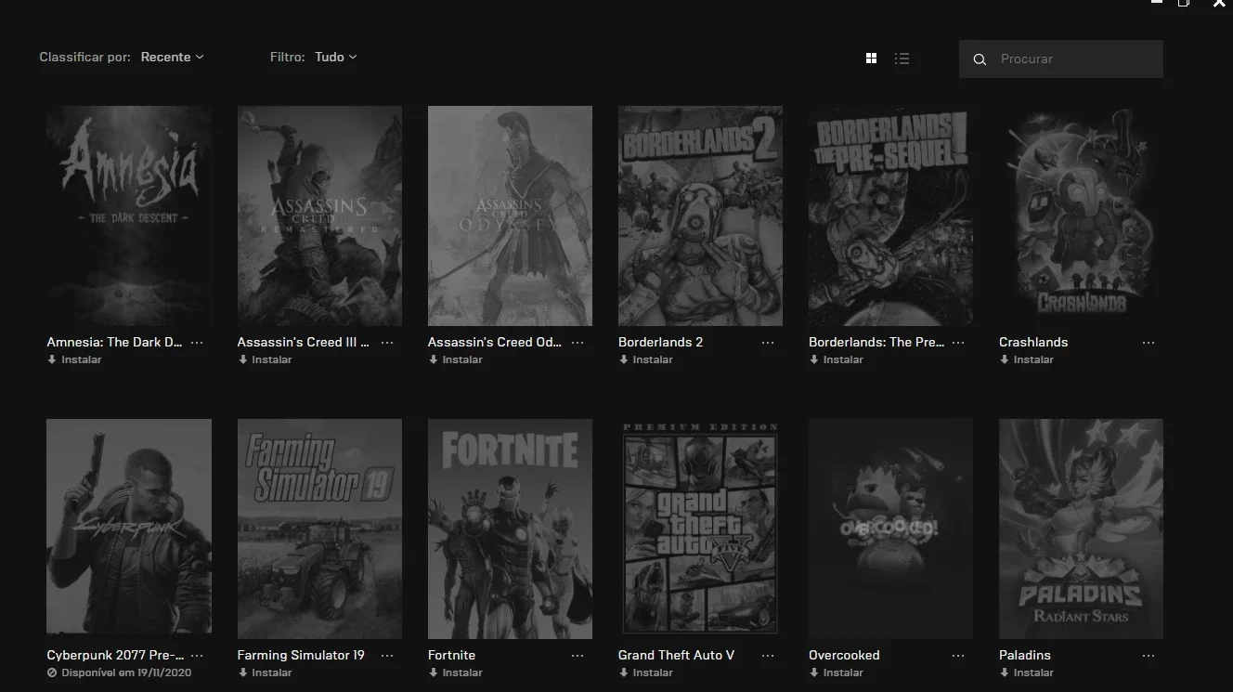Open the Recente sort dropdown
The width and height of the screenshot is (1233, 692).
pyautogui.click(x=172, y=58)
